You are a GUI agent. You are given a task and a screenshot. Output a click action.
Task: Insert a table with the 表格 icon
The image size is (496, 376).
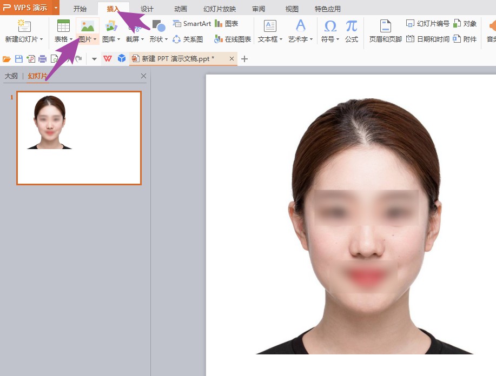tap(63, 26)
